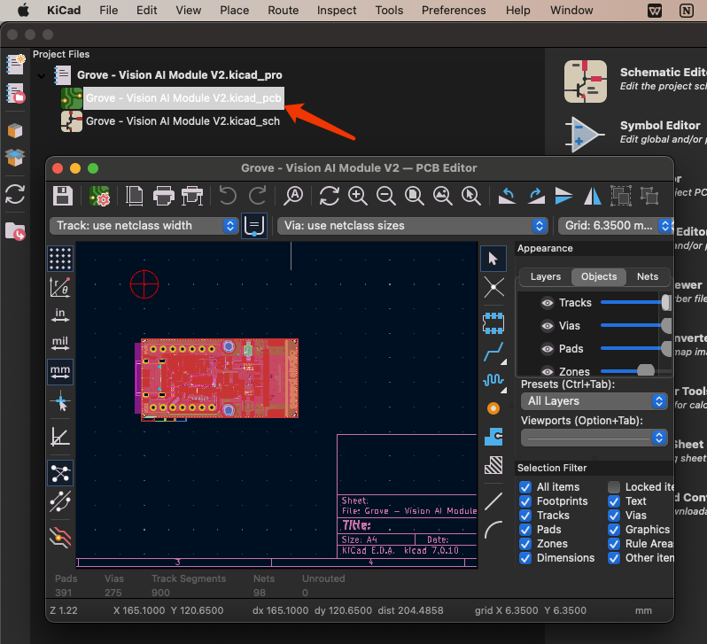Rotate selection clockwise icon

click(536, 196)
